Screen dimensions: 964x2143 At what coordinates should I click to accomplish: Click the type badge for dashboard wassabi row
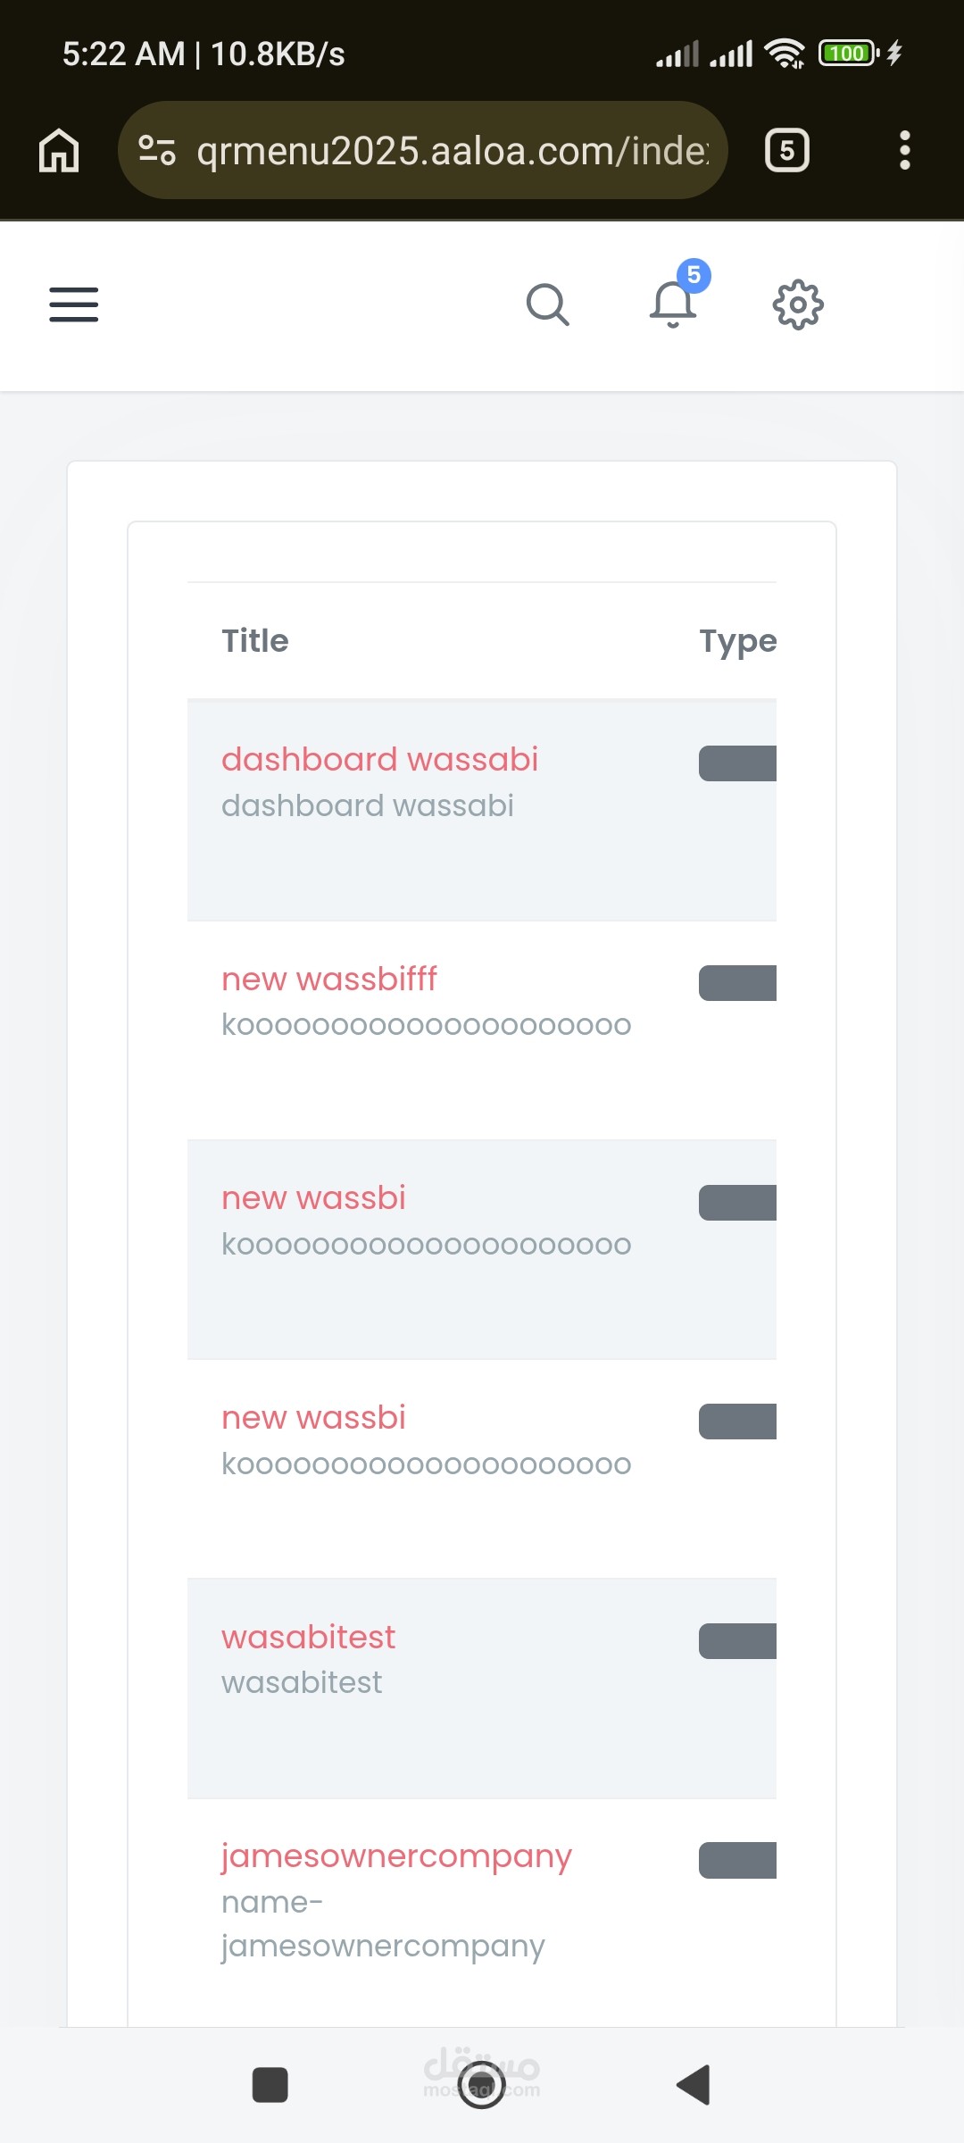(x=738, y=763)
